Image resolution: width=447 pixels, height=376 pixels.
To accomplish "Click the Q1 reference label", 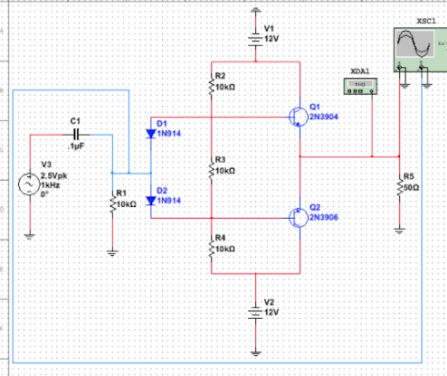I will click(315, 107).
